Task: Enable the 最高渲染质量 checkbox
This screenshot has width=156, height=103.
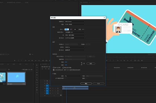Action: tap(63, 67)
